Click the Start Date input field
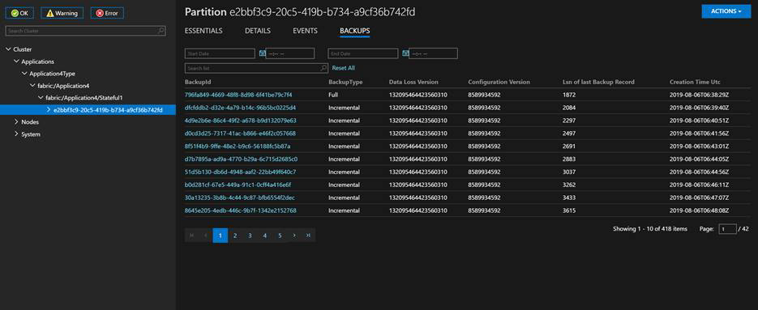The width and height of the screenshot is (758, 310). pyautogui.click(x=220, y=53)
